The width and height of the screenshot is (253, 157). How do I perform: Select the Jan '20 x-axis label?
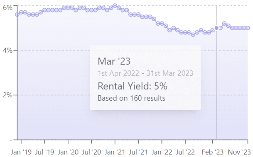(68, 152)
